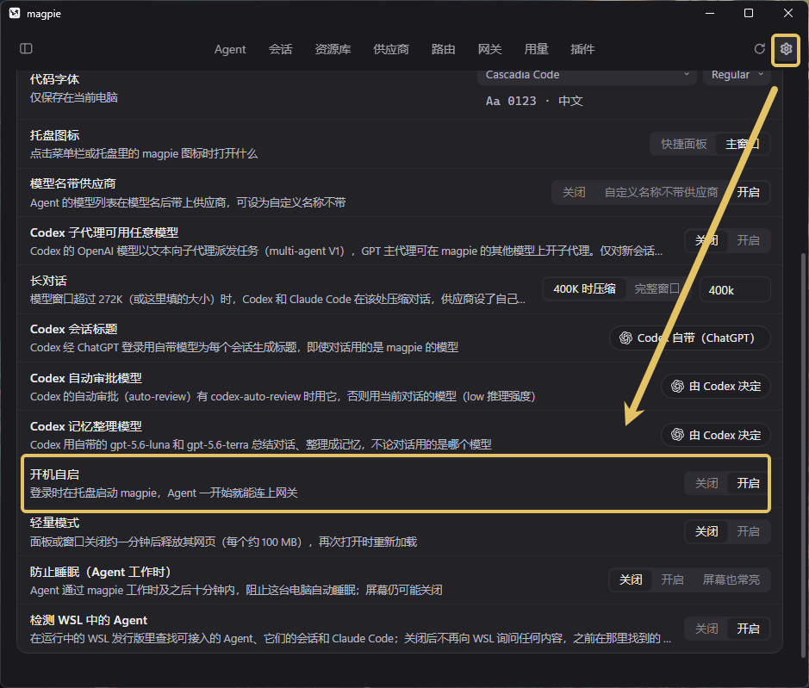Turn on 轻量模式 with 开启
The image size is (809, 688).
[748, 532]
